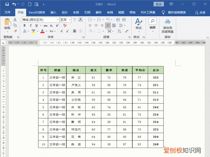Toggle character shading button
This screenshot has width=210, height=157.
75,31
